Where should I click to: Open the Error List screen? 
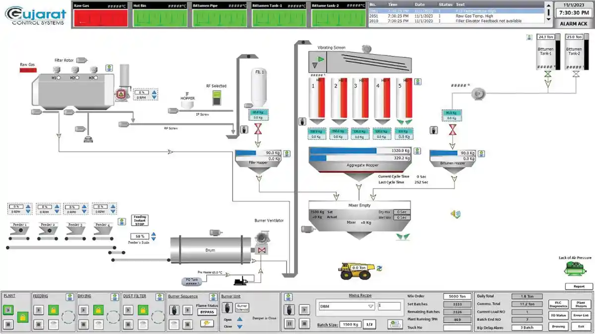(x=581, y=315)
